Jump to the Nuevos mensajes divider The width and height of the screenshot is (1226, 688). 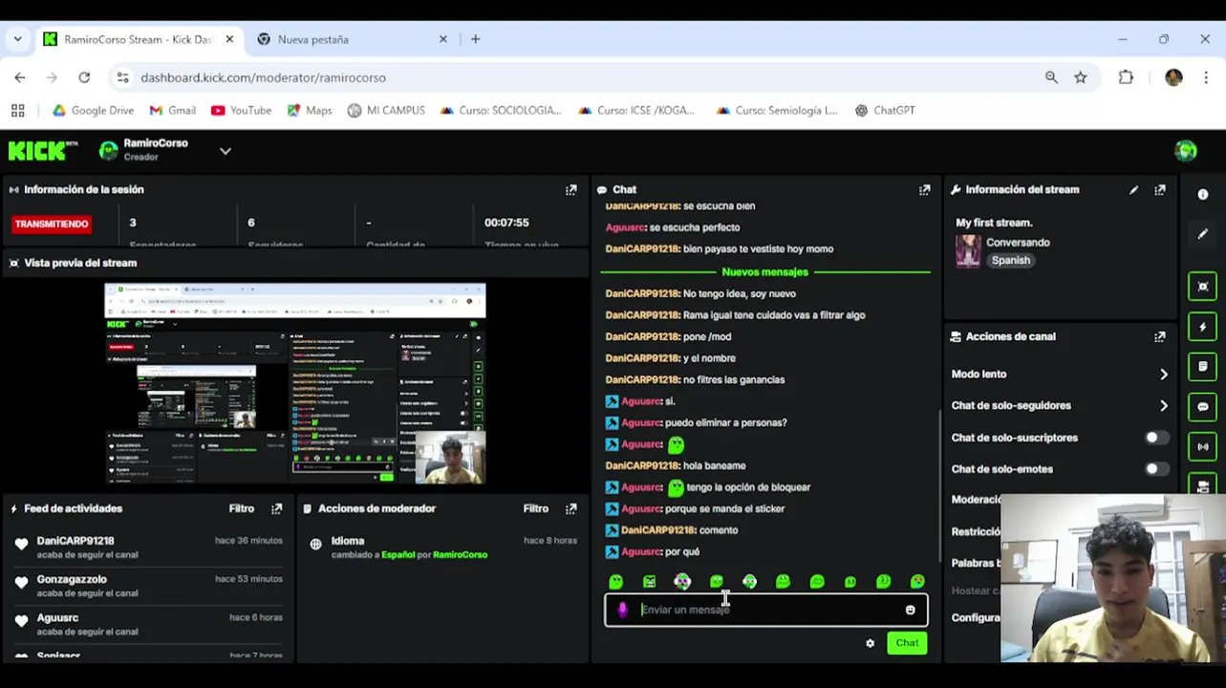point(764,272)
